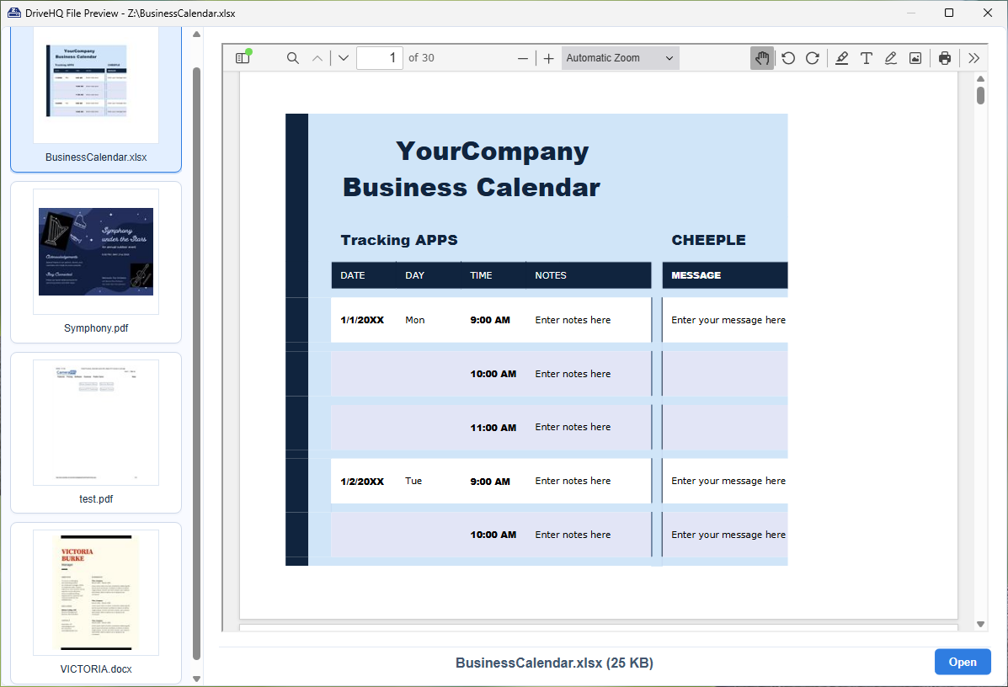Click document scroll down arrow
The image size is (1008, 687).
pyautogui.click(x=980, y=623)
